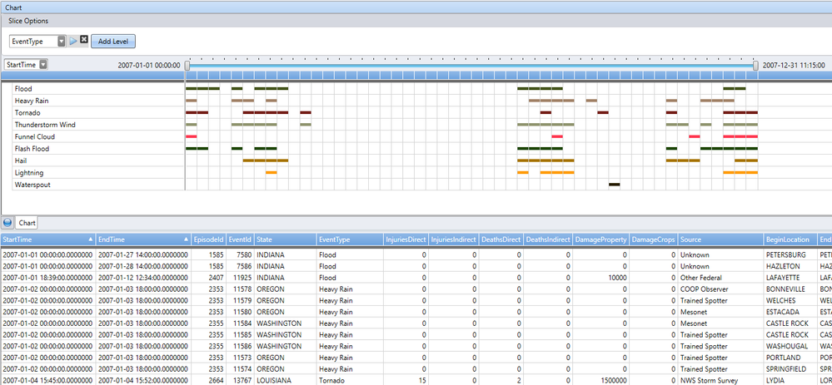Sort by the InjuriesIndirect column header
This screenshot has height=385, width=832.
pos(454,239)
